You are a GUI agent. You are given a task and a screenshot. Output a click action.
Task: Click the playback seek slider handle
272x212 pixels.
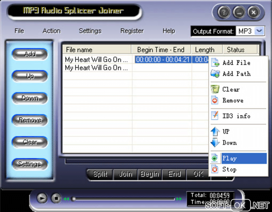[x=73, y=199]
